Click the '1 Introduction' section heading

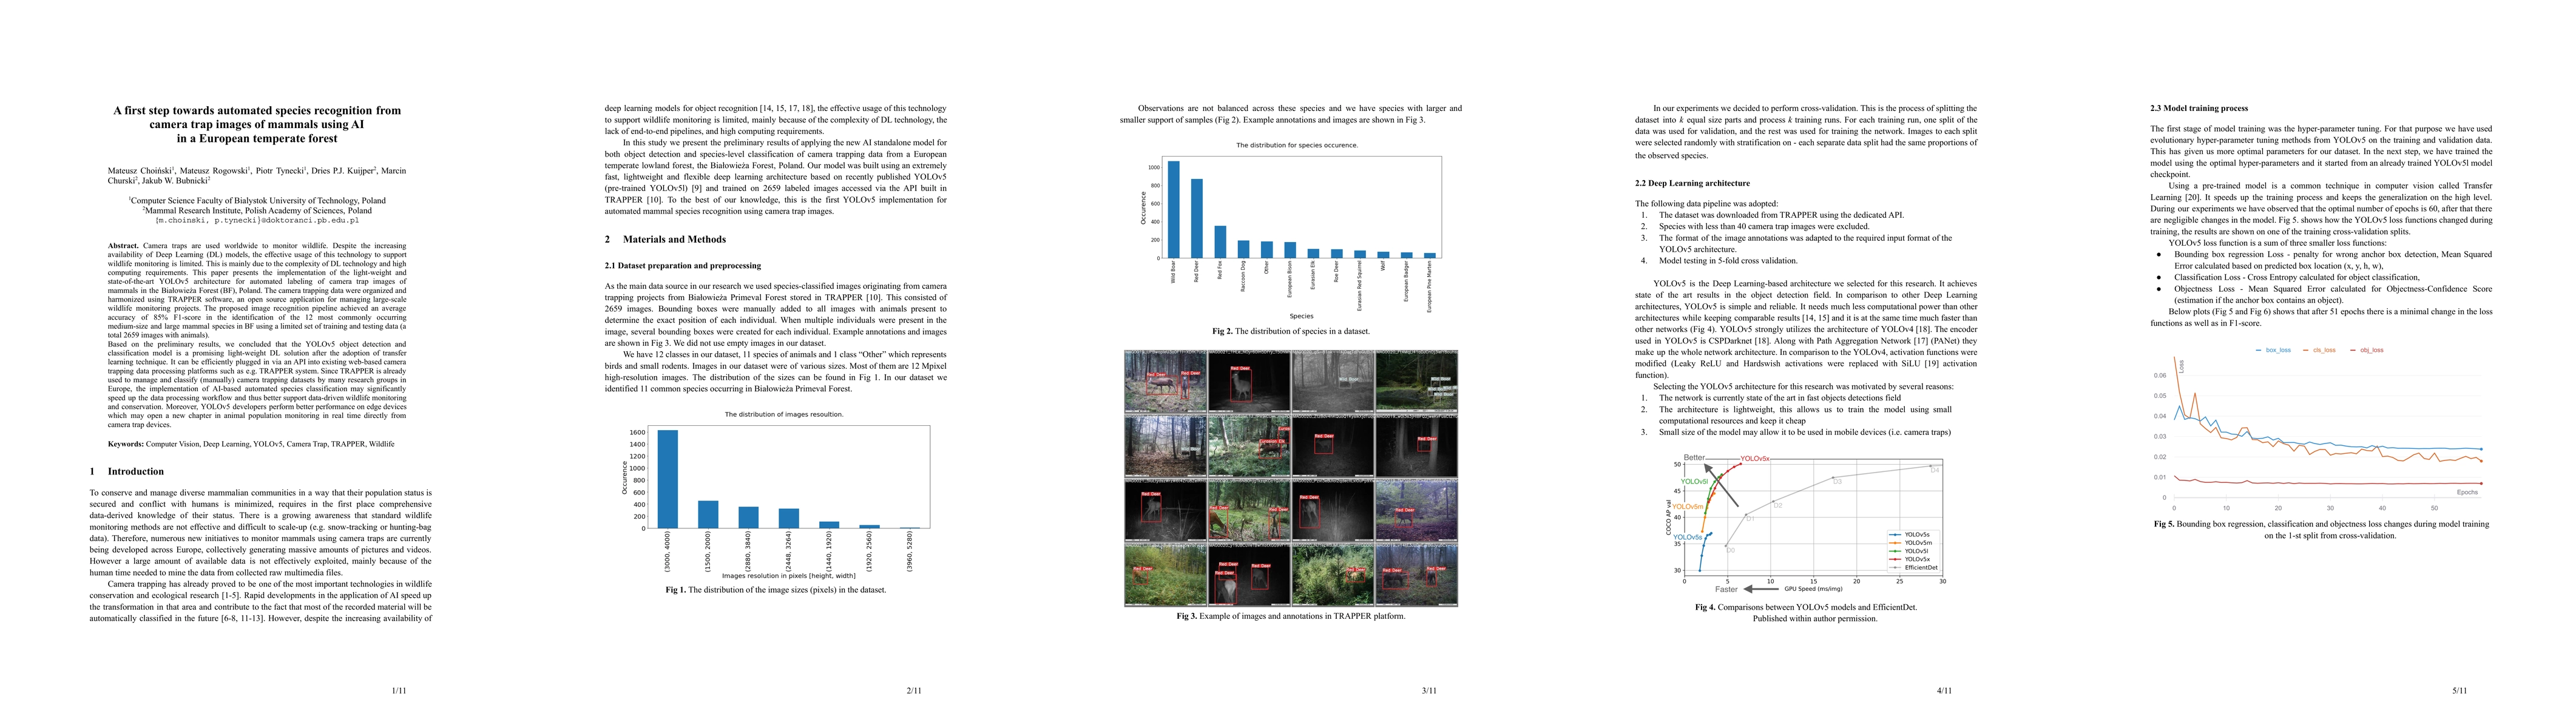pos(127,471)
